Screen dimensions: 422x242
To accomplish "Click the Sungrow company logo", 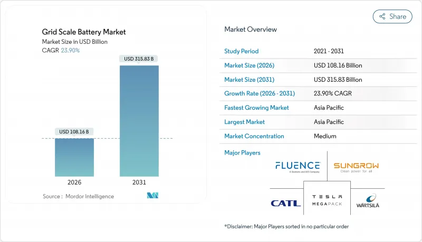I will point(356,167).
